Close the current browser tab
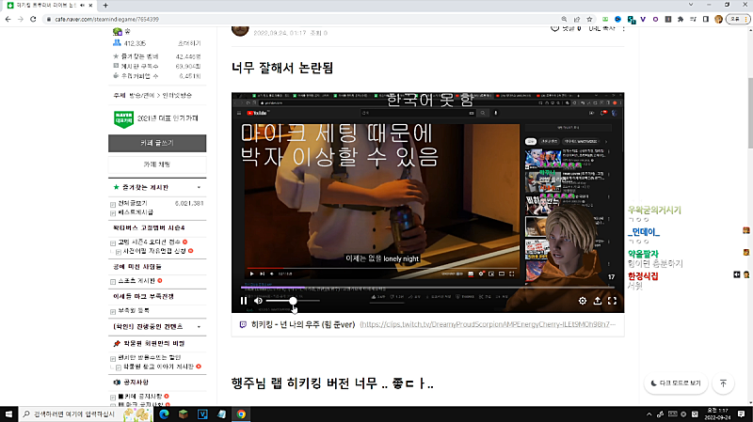 tap(90, 6)
